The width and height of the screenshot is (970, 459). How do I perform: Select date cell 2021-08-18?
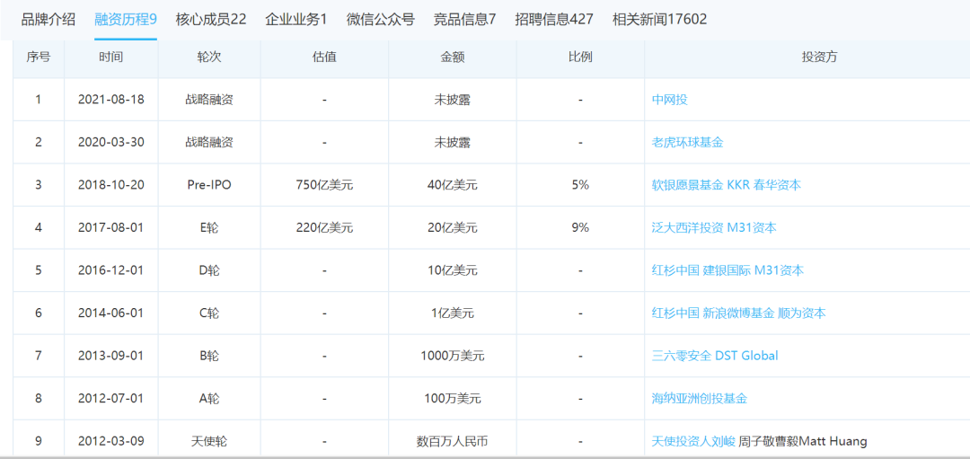(x=110, y=100)
